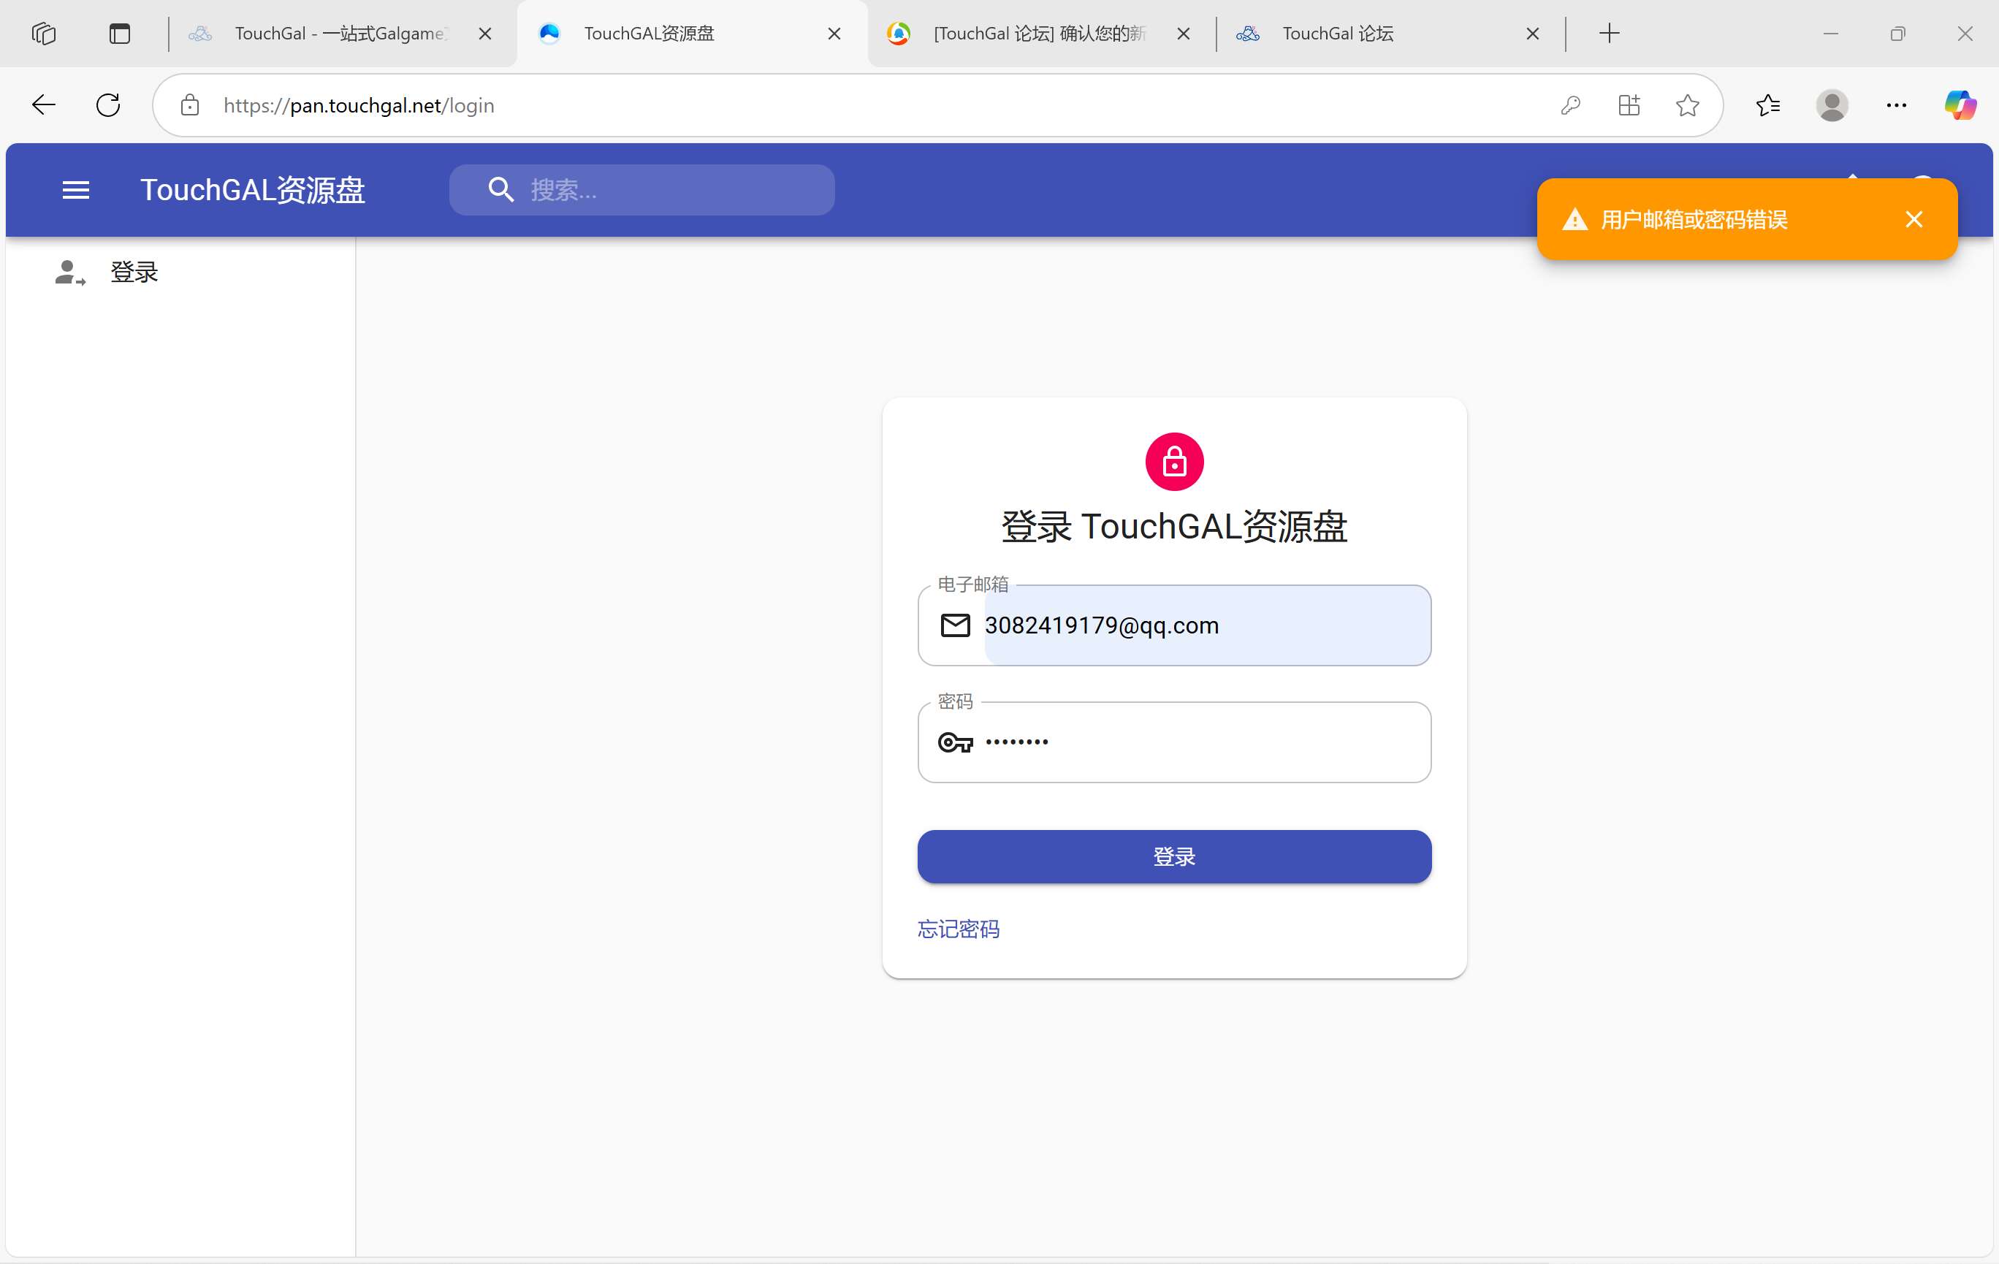View site information lock icon
This screenshot has height=1264, width=1999.
pos(189,105)
